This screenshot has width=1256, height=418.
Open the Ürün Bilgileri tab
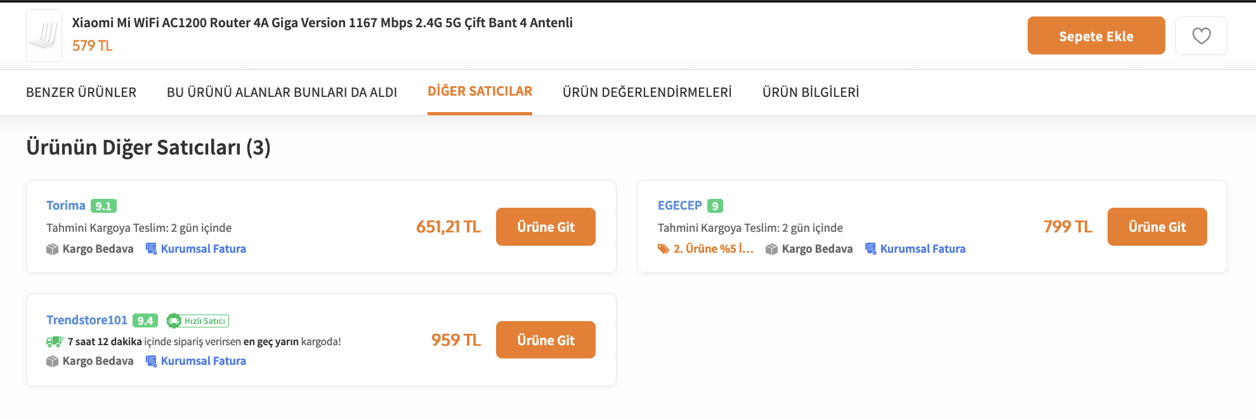point(811,92)
